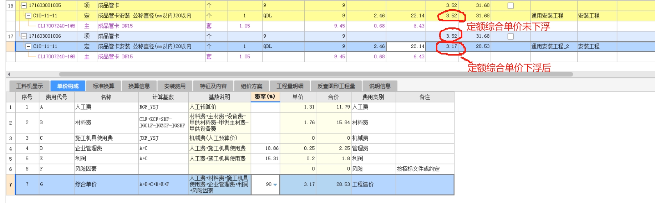Click the 费率(%) column header
The image size is (655, 203).
(265, 97)
